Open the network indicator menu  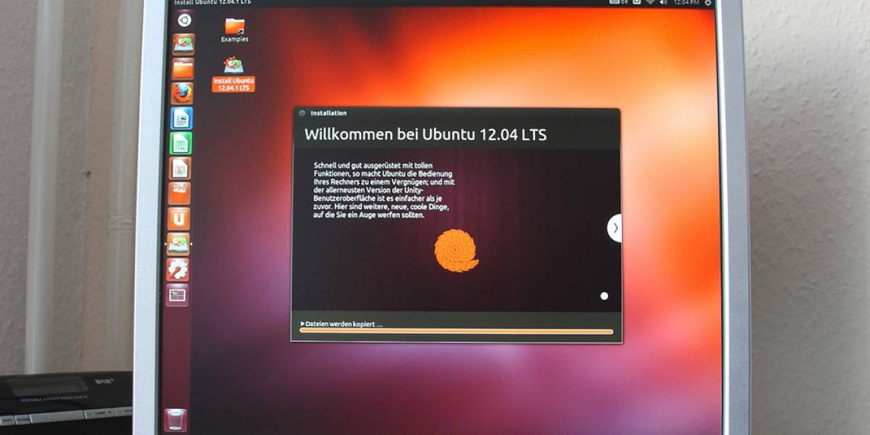650,3
